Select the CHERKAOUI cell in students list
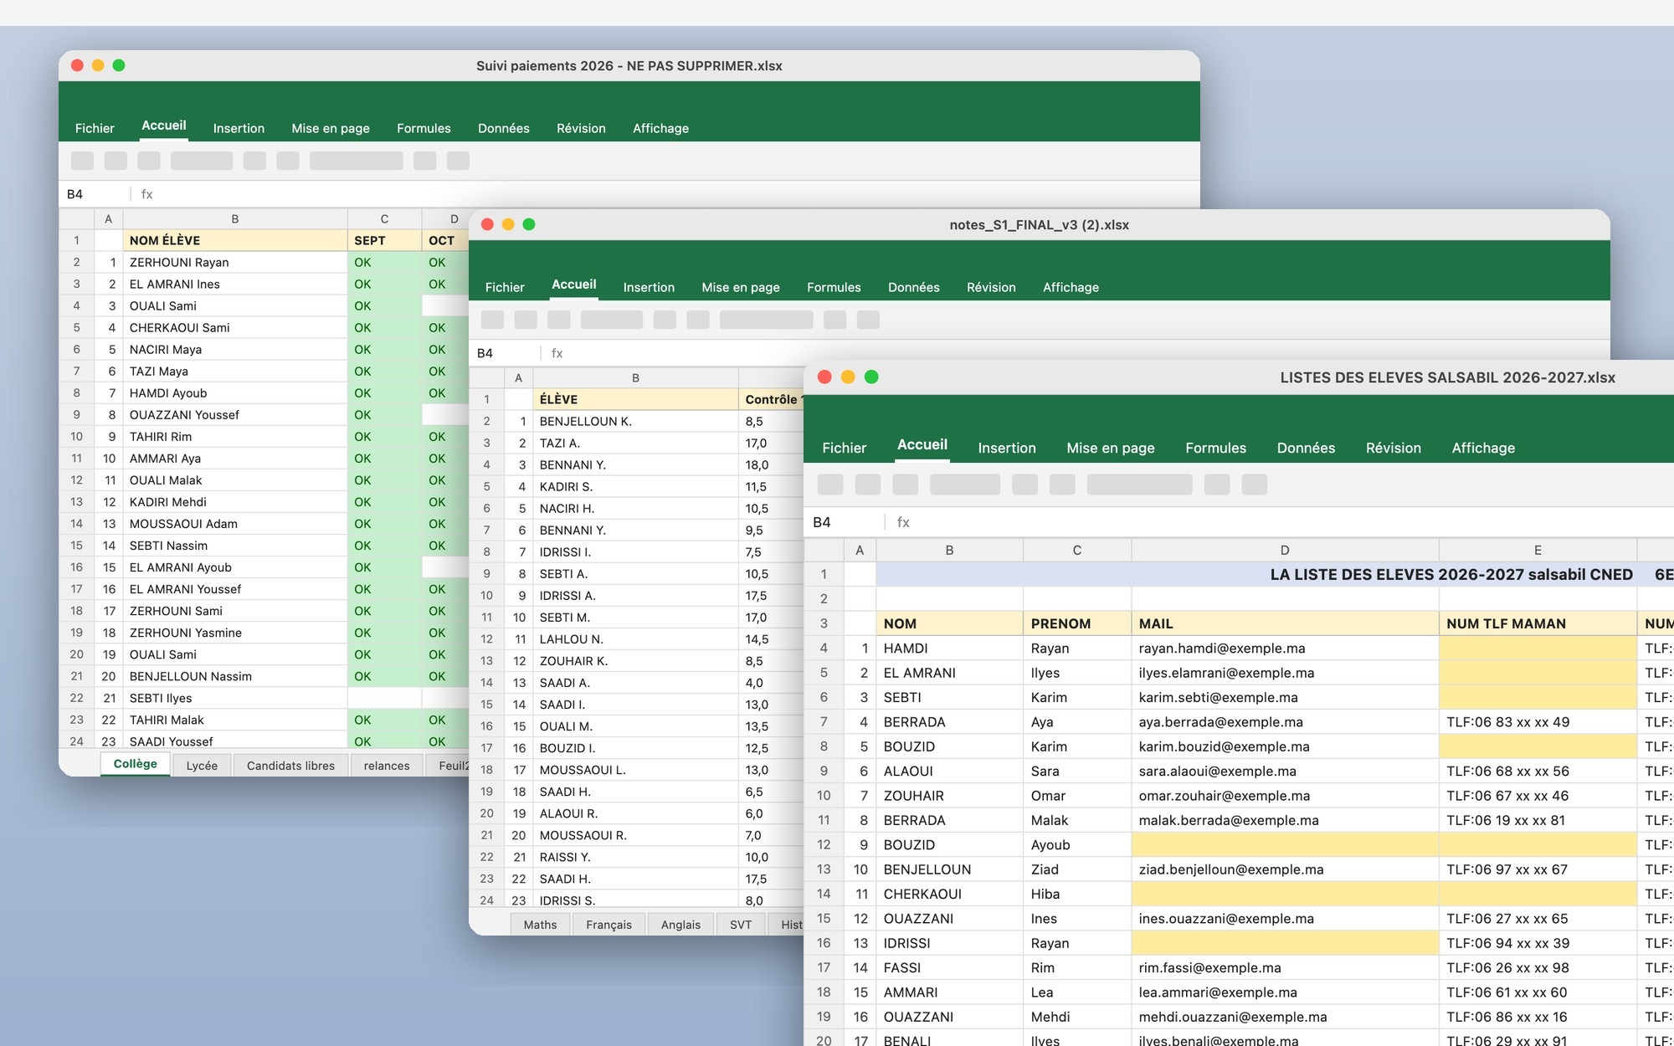 point(949,895)
